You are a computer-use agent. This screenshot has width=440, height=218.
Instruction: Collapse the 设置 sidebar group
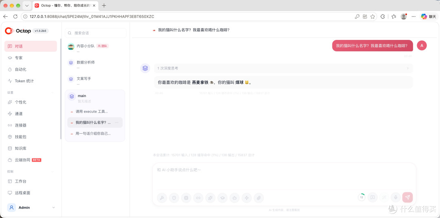(x=53, y=92)
